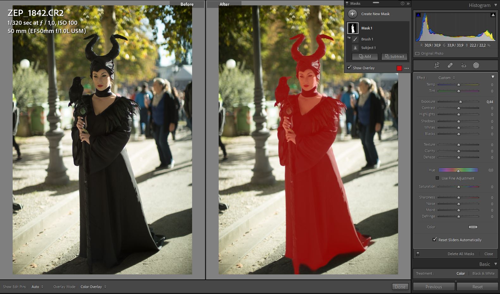Screen dimensions: 500x294
Task: Toggle Show Overlay checkbox
Action: [x=349, y=68]
